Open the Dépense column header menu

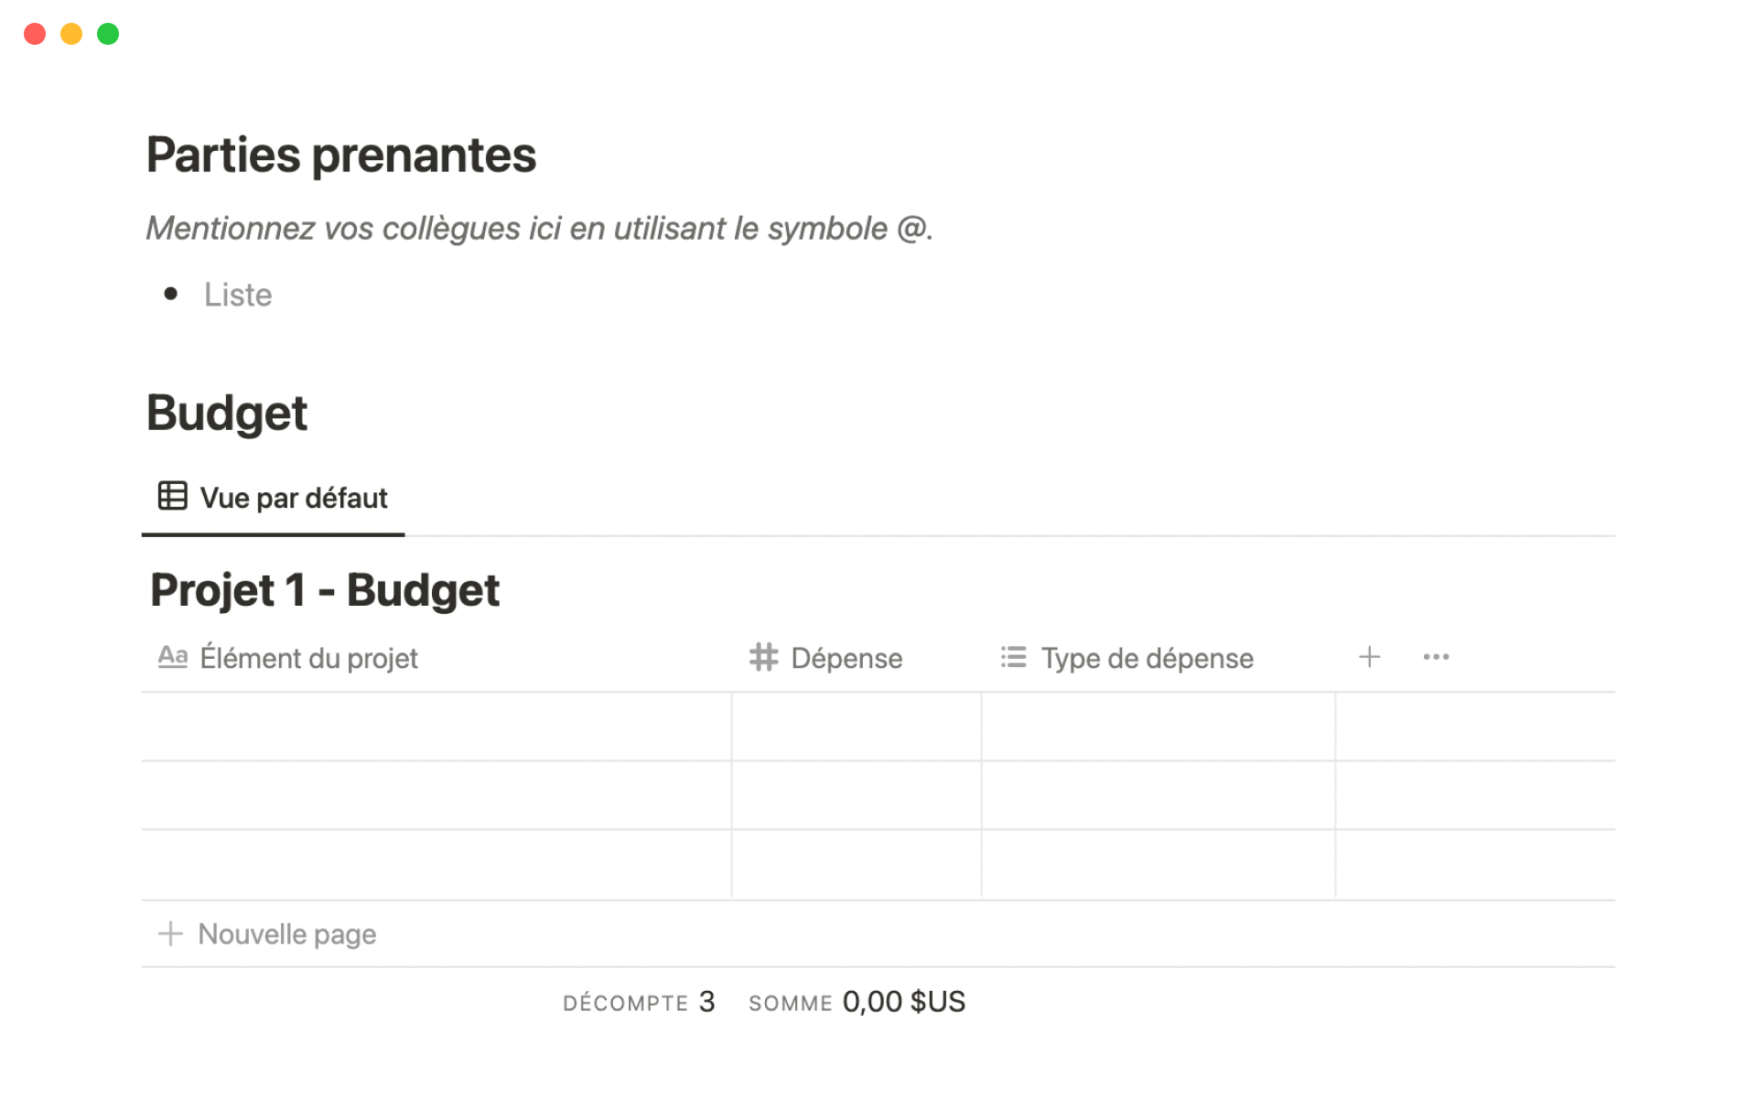pos(856,658)
